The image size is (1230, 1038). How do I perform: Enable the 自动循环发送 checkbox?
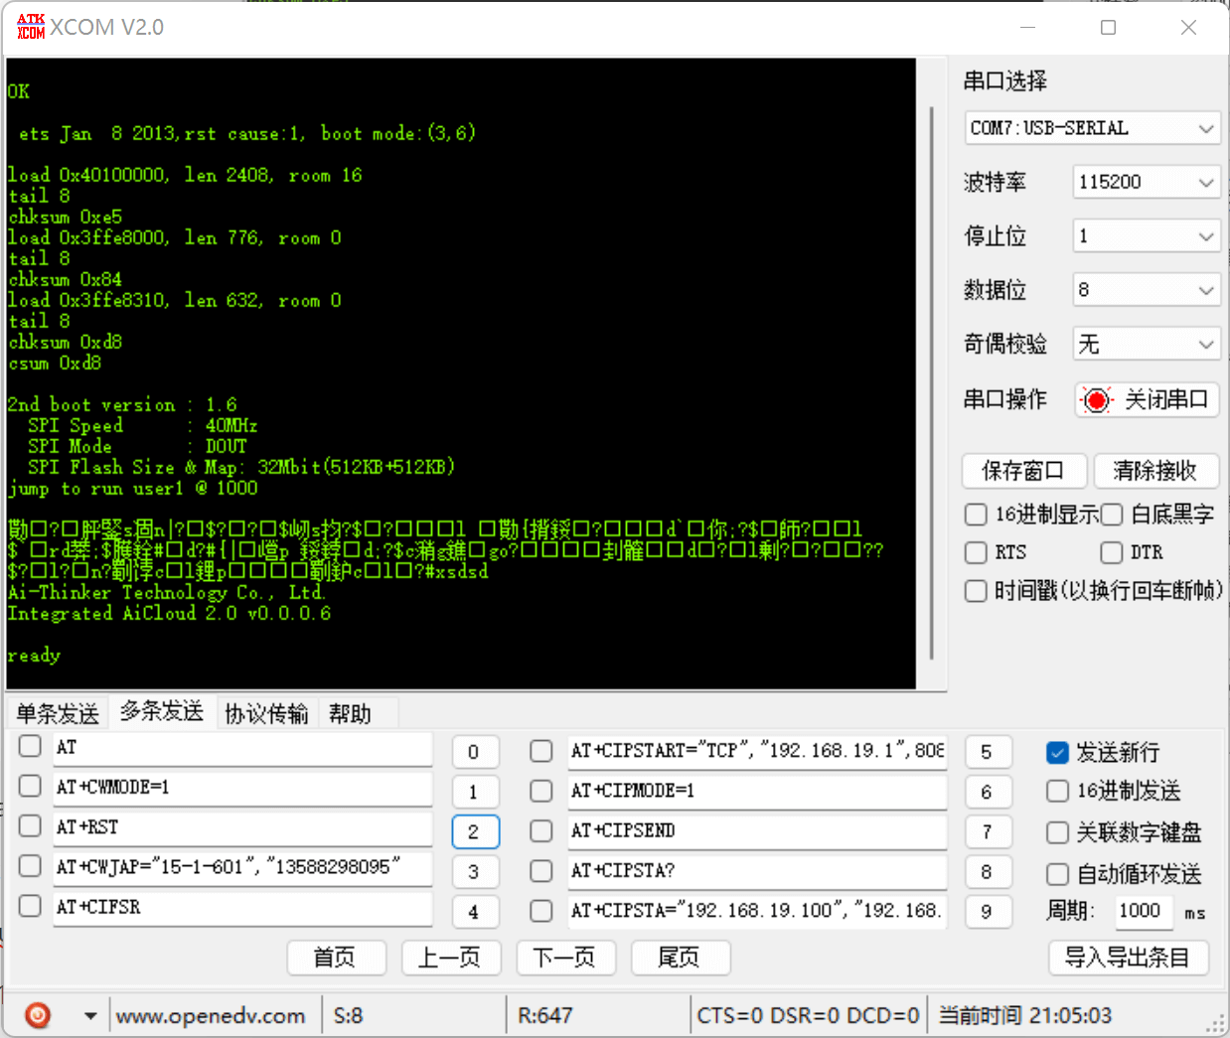coord(1057,874)
